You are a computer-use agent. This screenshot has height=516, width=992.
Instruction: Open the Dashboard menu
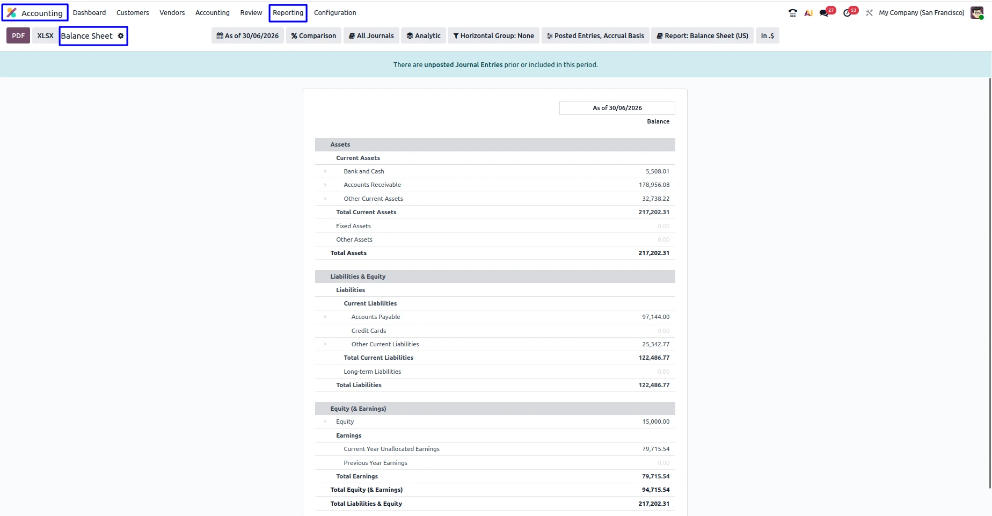[x=89, y=13]
